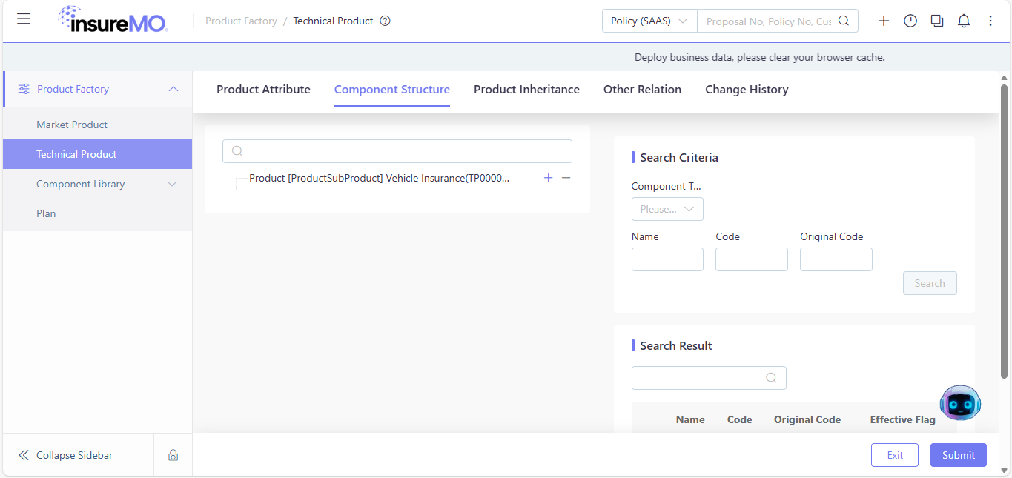The height and width of the screenshot is (478, 1012).
Task: Focus the Proposal No, Policy No search field
Action: pyautogui.click(x=768, y=21)
